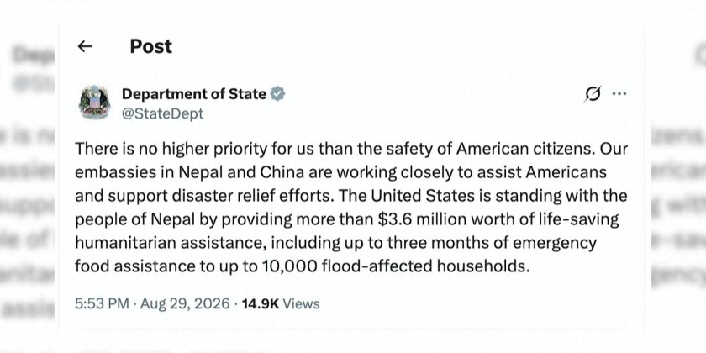Screen dimensions: 706x353
Task: View the 14.9K Views analytics
Action: [281, 304]
